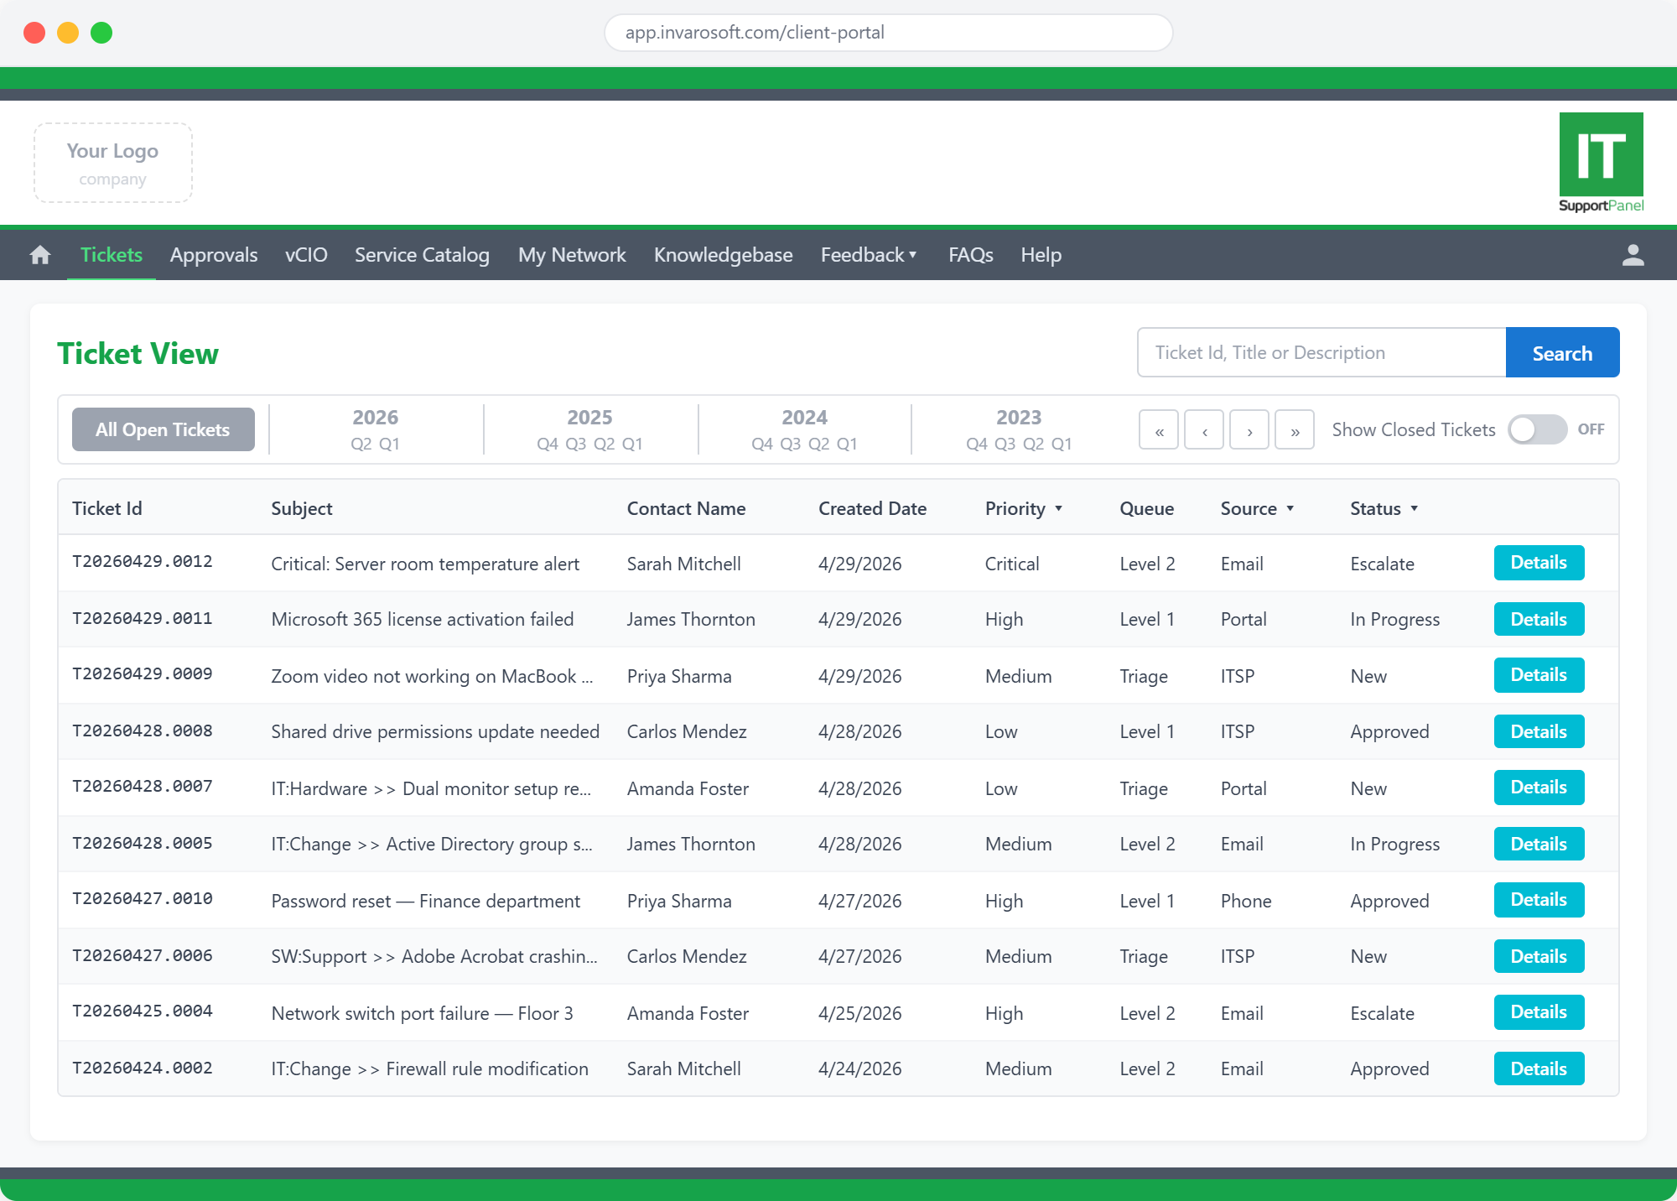Open Details for Server room temperature alert ticket
Image resolution: width=1677 pixels, height=1201 pixels.
pos(1539,563)
